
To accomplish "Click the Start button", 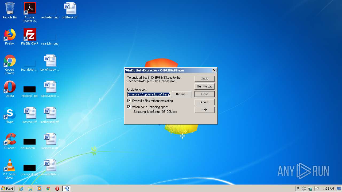I will coord(7,189).
